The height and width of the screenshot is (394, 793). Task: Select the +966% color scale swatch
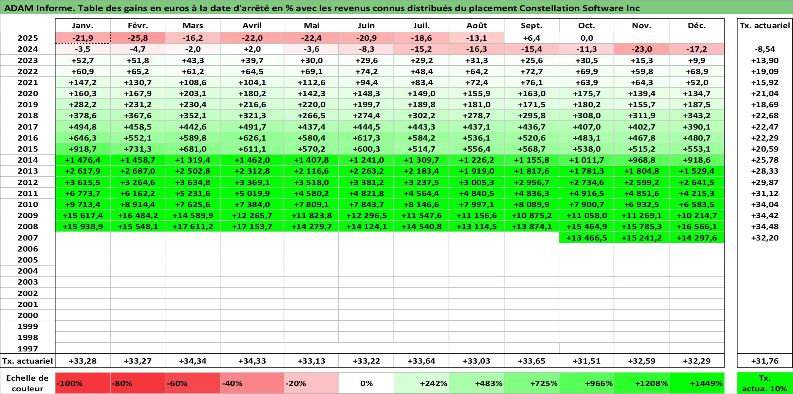[587, 383]
